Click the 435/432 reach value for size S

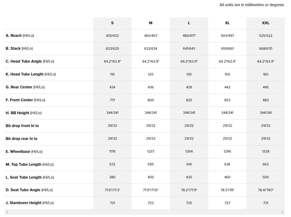coord(112,36)
